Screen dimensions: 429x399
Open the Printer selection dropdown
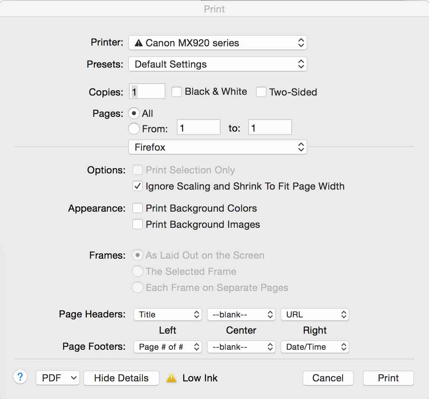point(218,43)
